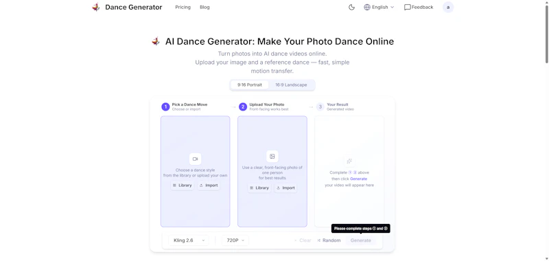
Task: Click the Dance Generator logo icon in header
Action: (x=95, y=7)
